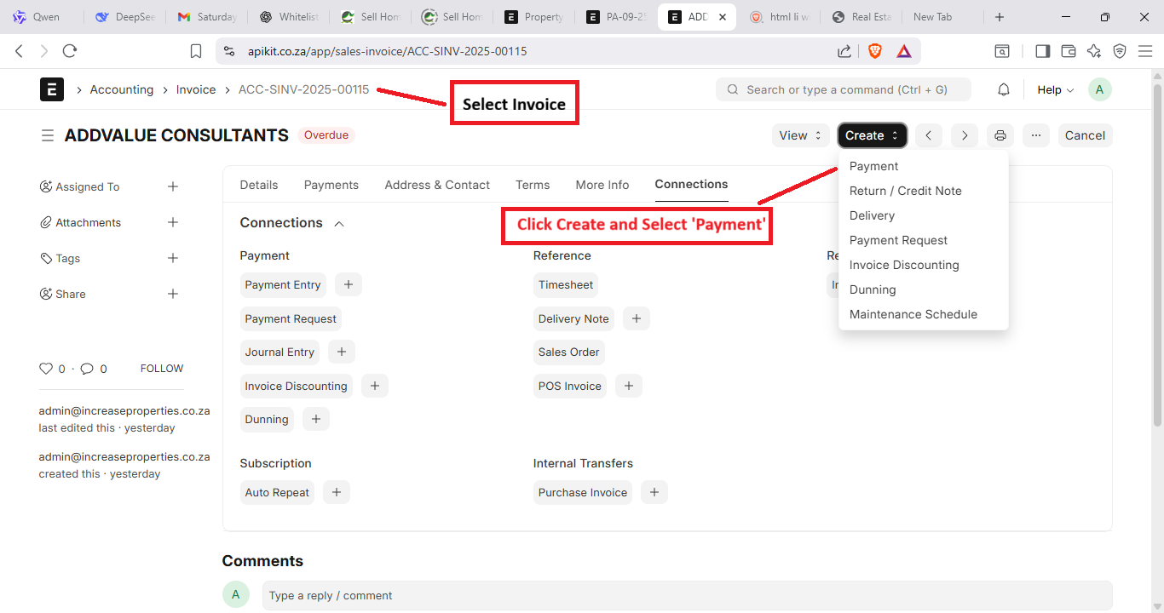This screenshot has width=1164, height=613.
Task: Click the FOLLOW link
Action: pyautogui.click(x=162, y=369)
